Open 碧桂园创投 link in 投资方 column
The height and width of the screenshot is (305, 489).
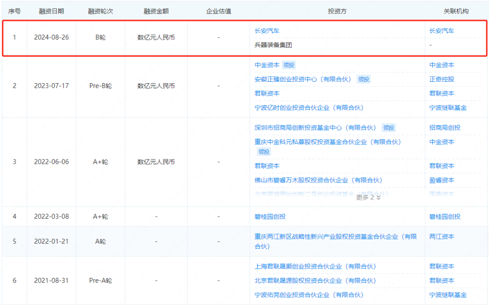pos(270,216)
